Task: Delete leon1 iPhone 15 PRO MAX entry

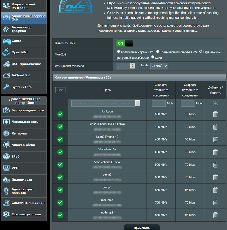Action: pos(215,127)
